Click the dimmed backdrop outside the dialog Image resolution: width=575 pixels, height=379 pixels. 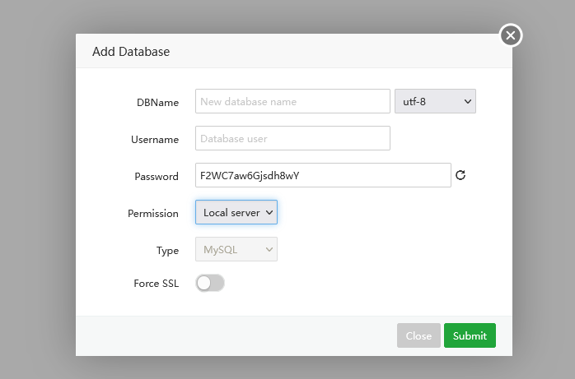[x=37, y=189]
